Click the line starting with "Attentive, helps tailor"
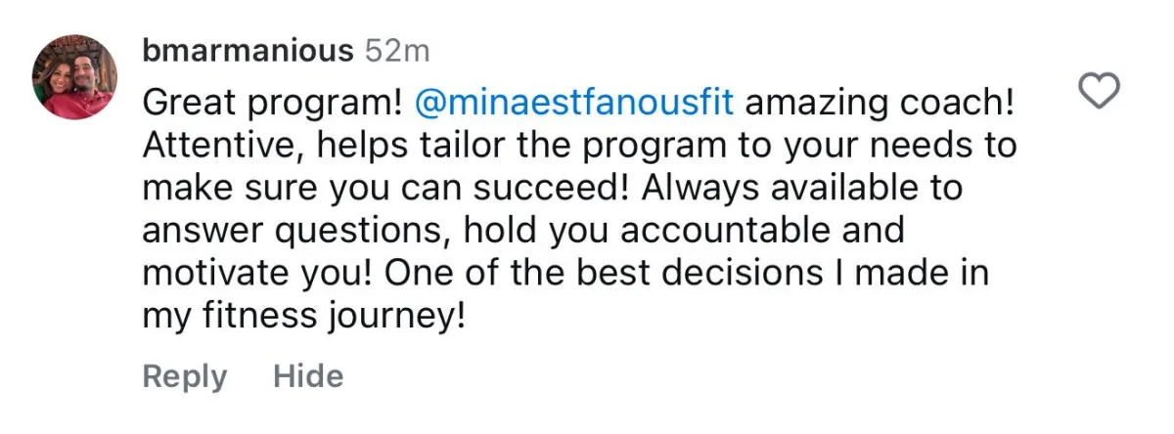This screenshot has height=434, width=1174. (x=579, y=147)
